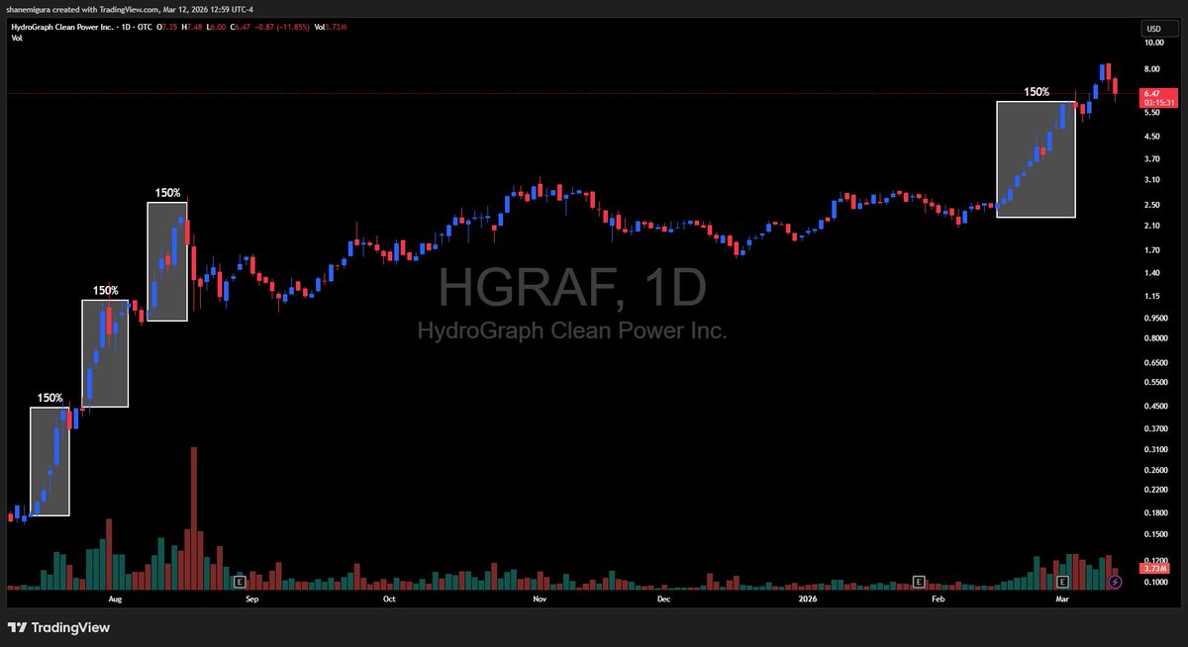Click the header text 'shanemigura created with TradingView.com'
Viewport: 1188px width, 647px height.
point(84,10)
